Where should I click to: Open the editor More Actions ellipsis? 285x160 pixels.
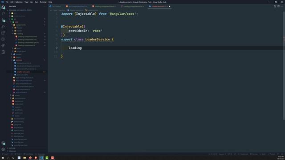click(282, 6)
